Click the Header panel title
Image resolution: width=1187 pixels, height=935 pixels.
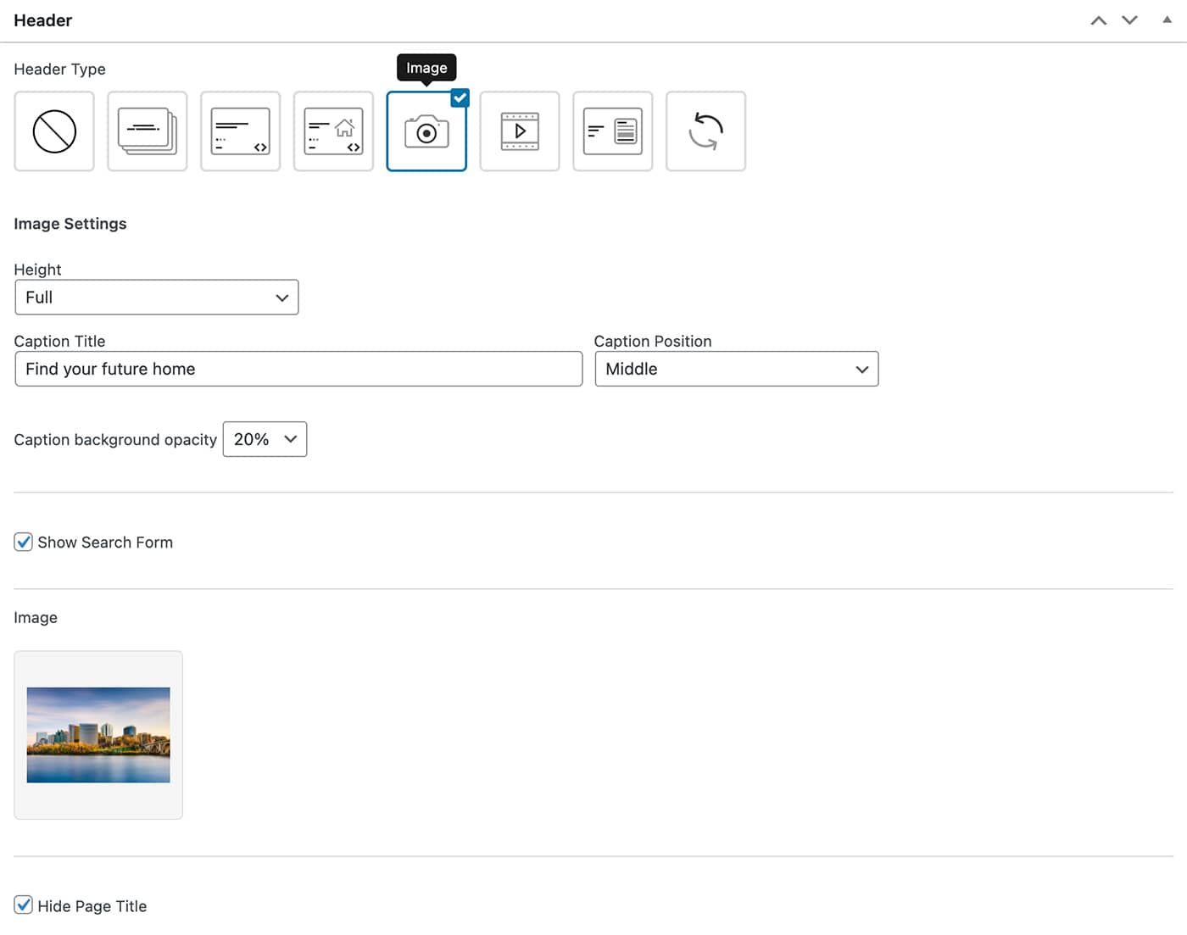click(x=43, y=20)
